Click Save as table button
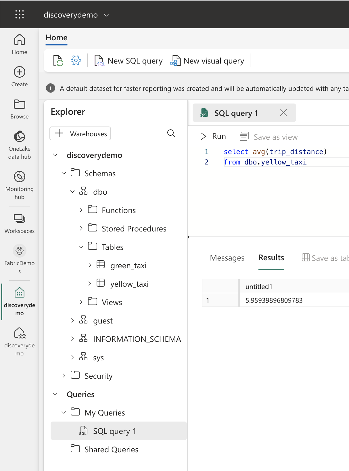 point(325,258)
